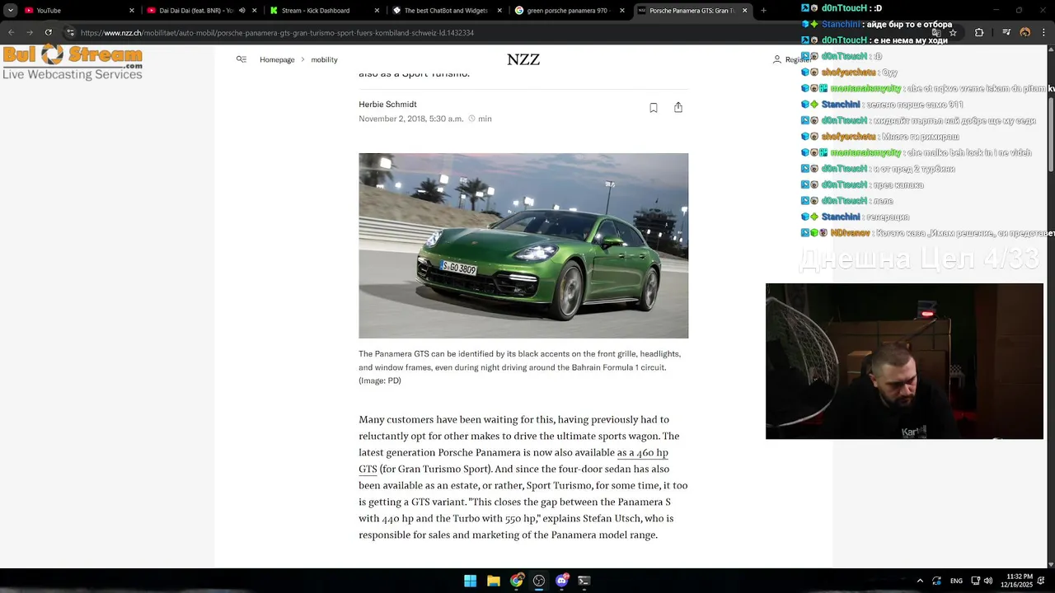1055x593 pixels.
Task: Open the BulStream Live Webcasting logo
Action: (x=73, y=62)
